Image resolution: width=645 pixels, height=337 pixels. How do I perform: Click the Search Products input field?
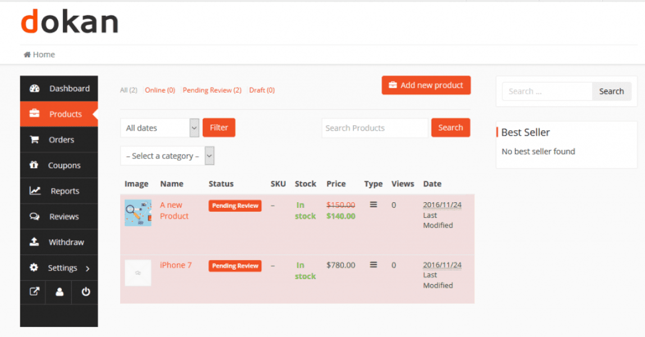[374, 128]
